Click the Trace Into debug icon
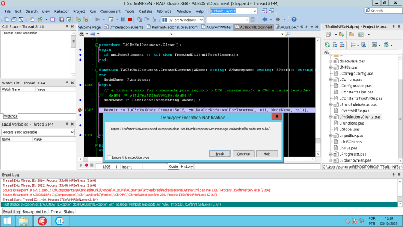 140,19
